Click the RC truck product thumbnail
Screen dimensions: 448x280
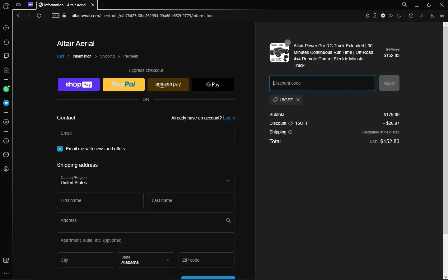(279, 53)
